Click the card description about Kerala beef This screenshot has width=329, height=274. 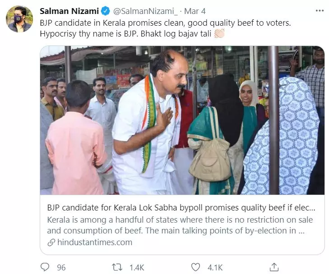(x=180, y=225)
